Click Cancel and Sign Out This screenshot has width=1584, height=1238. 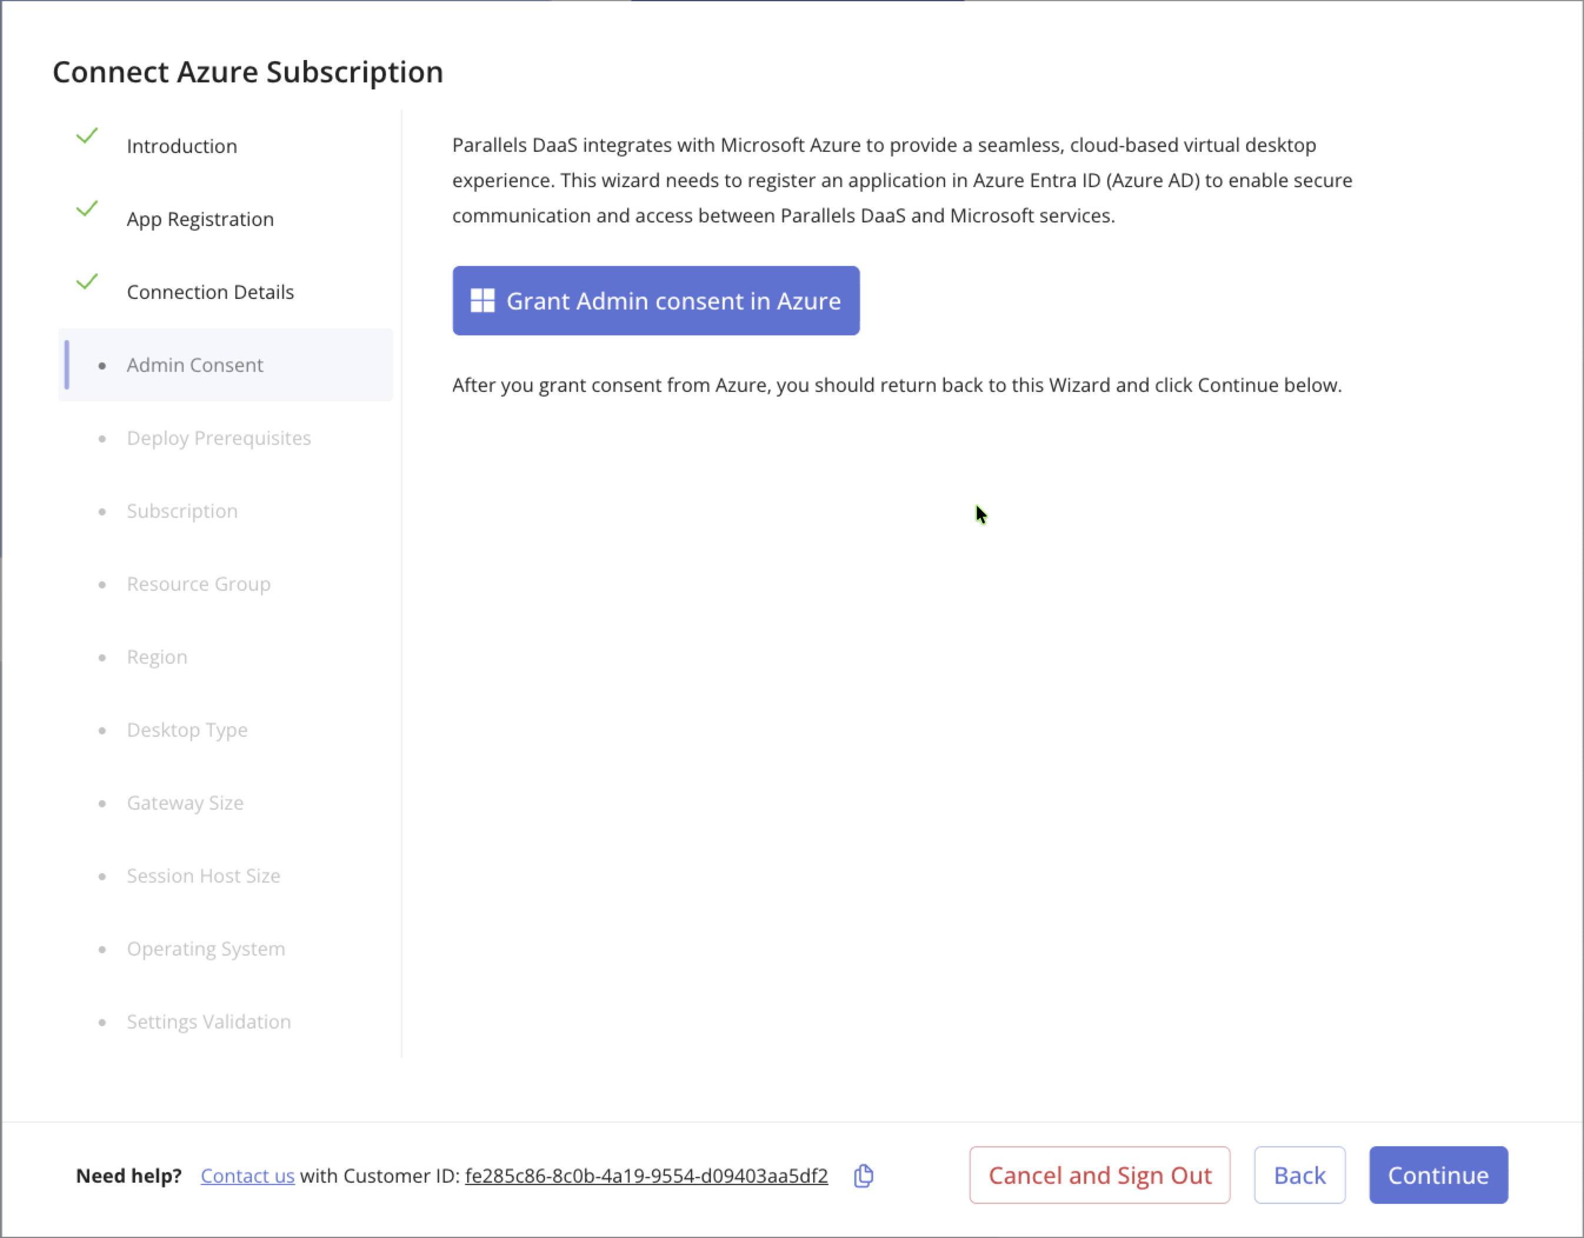point(1099,1175)
